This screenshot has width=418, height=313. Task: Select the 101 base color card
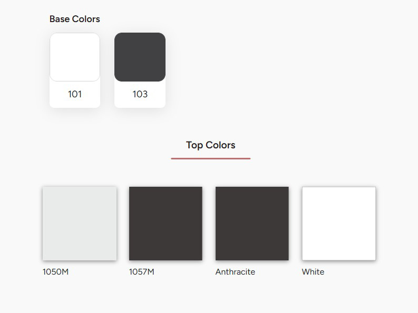tap(75, 70)
